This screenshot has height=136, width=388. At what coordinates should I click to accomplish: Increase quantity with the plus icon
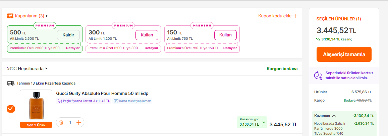79,122
